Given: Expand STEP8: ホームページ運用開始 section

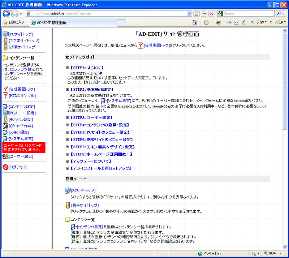Looking at the screenshot, I should pos(68,154).
